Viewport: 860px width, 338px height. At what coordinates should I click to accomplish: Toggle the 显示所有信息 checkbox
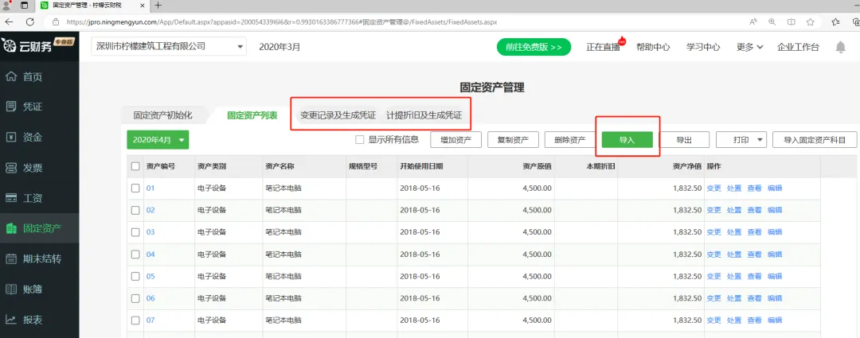(x=360, y=140)
